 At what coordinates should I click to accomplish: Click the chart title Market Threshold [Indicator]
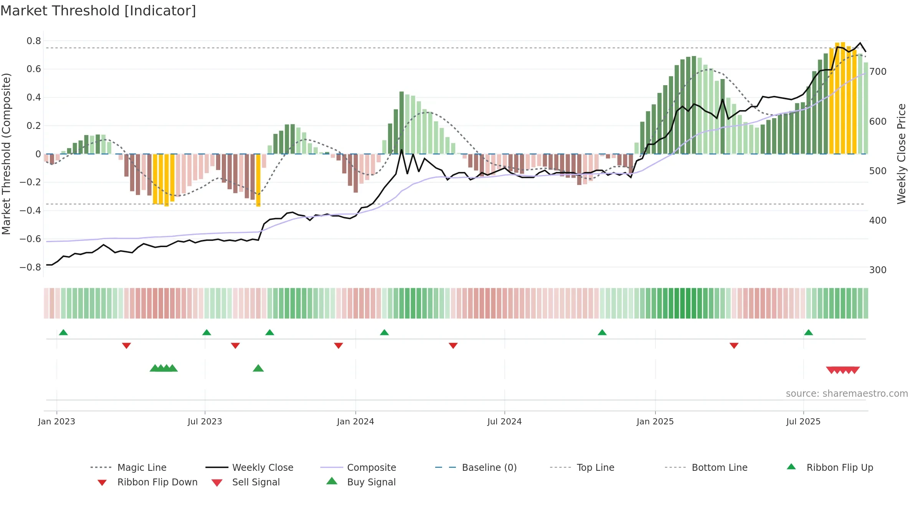[98, 11]
